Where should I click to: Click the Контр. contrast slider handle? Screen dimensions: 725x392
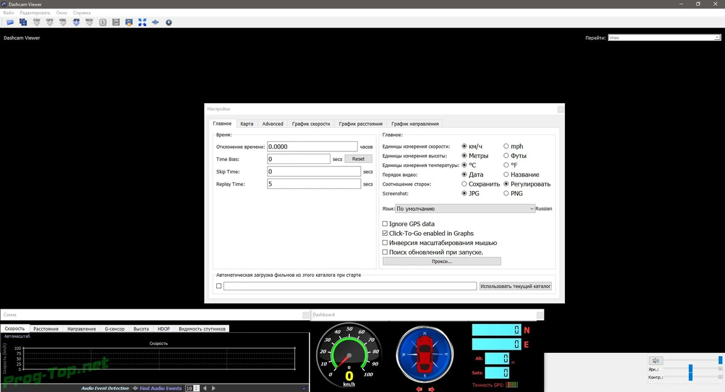point(690,377)
